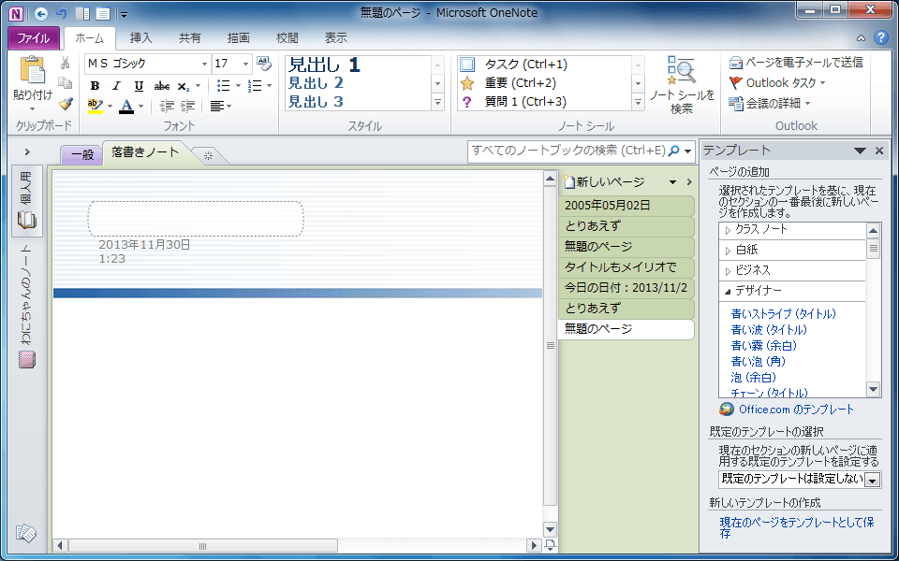The height and width of the screenshot is (561, 899).
Task: Open highlight color dropdown arrow
Action: pyautogui.click(x=110, y=106)
